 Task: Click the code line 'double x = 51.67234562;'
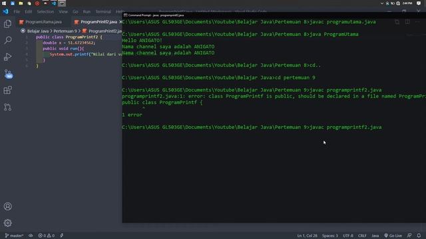69,42
